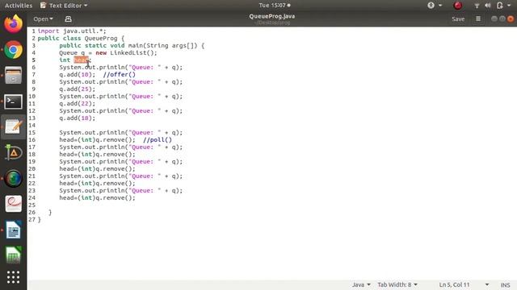Open the Open file dropdown

43,19
